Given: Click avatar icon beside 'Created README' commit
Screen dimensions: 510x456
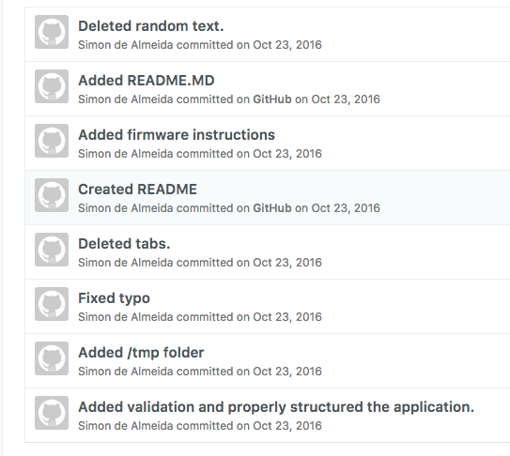Looking at the screenshot, I should [x=52, y=195].
